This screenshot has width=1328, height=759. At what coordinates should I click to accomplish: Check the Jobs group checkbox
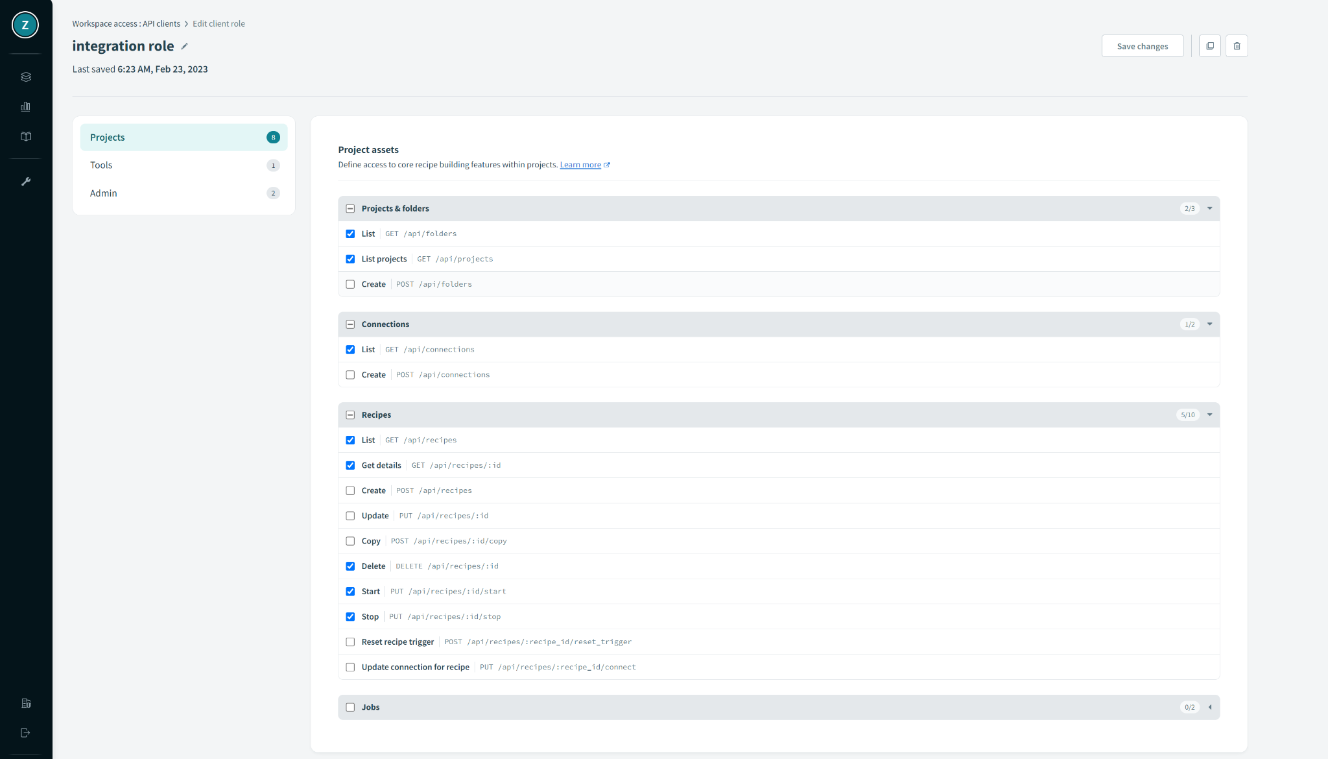coord(350,707)
